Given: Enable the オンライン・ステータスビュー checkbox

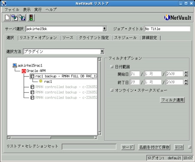Looking at the screenshot, I should click(x=112, y=90).
